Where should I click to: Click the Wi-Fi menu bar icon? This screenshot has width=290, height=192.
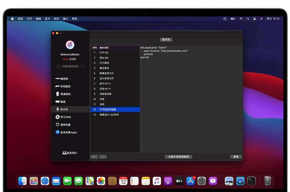[x=241, y=19]
